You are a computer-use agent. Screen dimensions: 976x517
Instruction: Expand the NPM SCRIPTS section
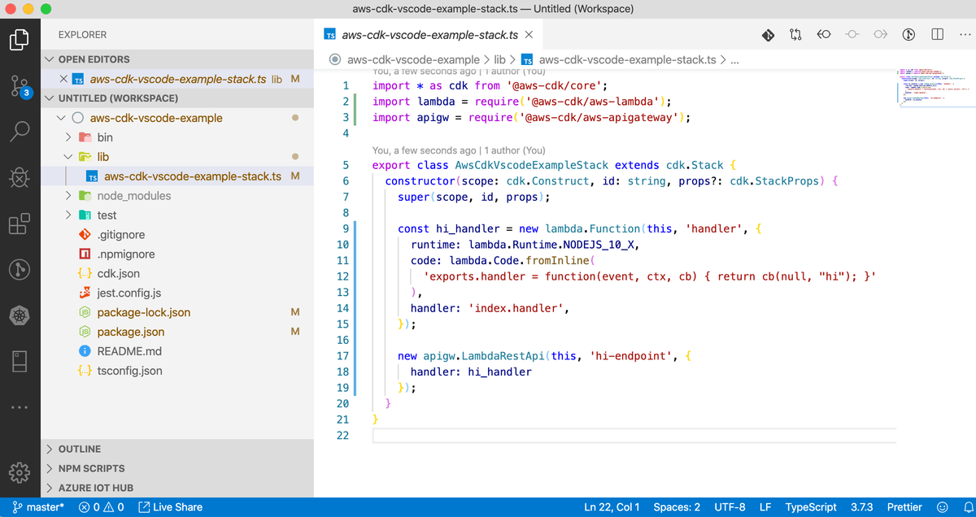click(x=89, y=467)
